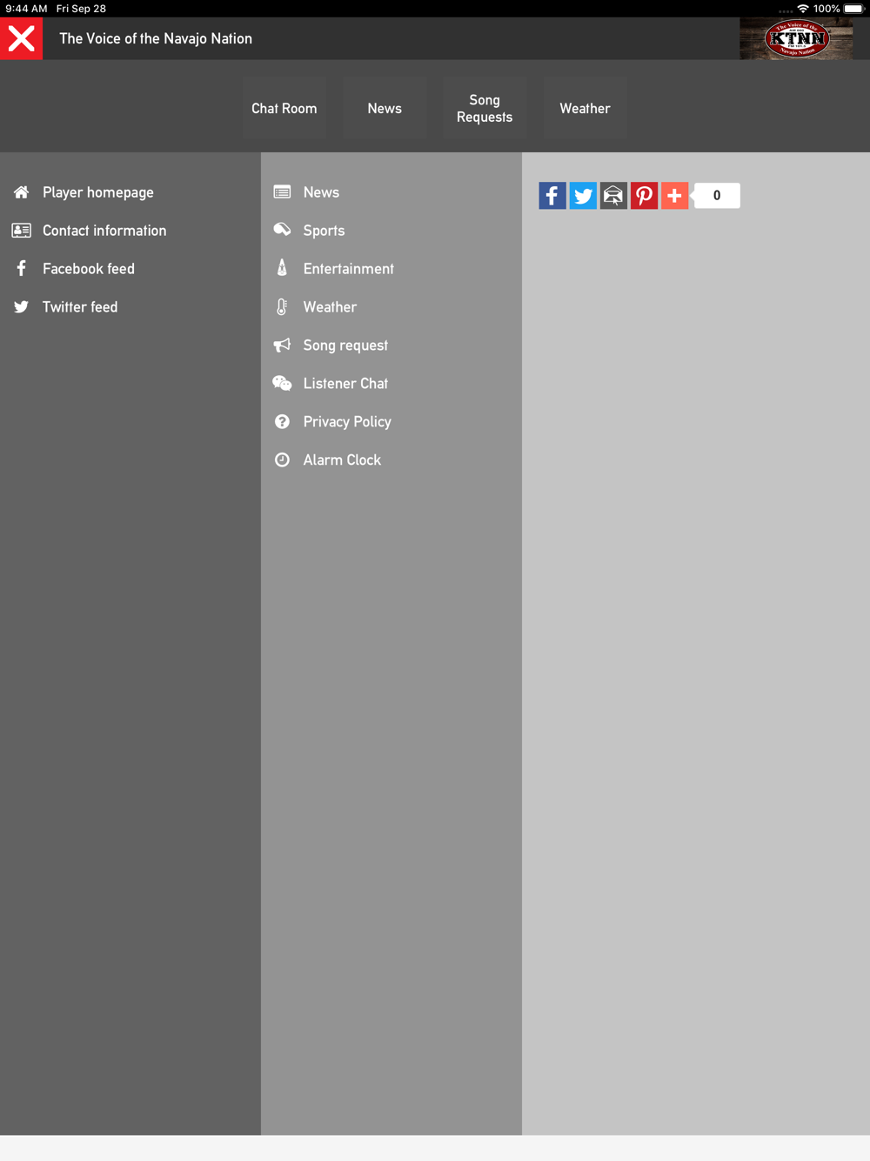Open the Facebook feed
Image resolution: width=870 pixels, height=1161 pixels.
tap(89, 269)
